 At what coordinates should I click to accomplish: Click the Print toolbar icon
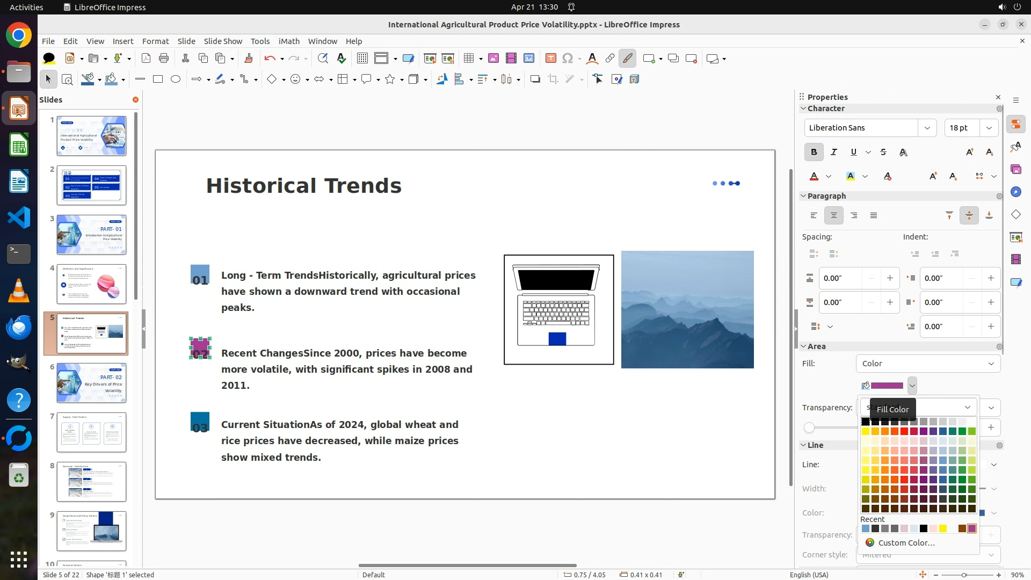(x=164, y=59)
